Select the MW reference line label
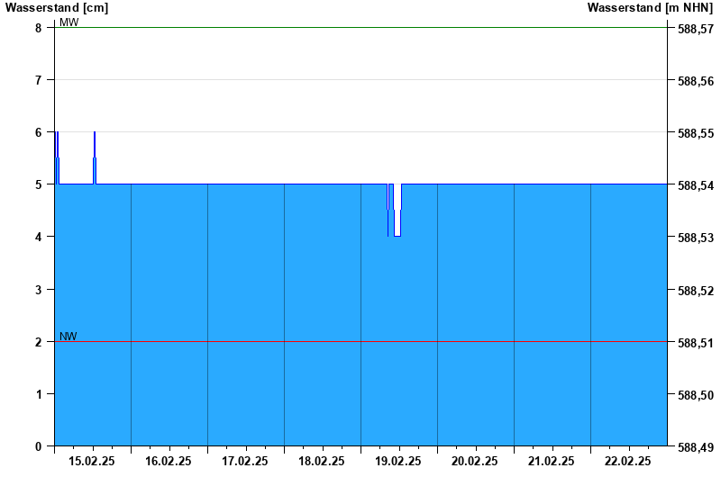This screenshot has height=495, width=721. click(69, 22)
